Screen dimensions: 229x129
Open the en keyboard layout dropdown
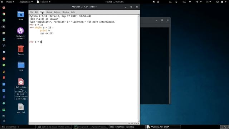(208, 2)
